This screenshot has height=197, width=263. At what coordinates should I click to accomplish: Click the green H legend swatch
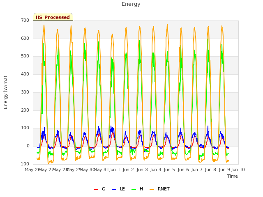(x=134, y=190)
